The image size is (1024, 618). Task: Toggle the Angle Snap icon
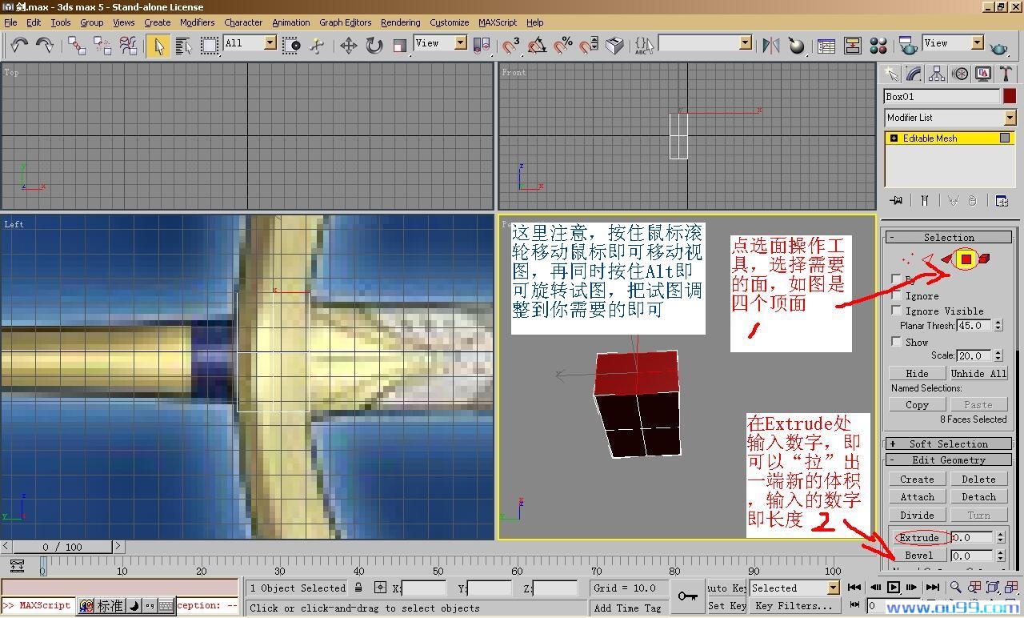pos(537,46)
